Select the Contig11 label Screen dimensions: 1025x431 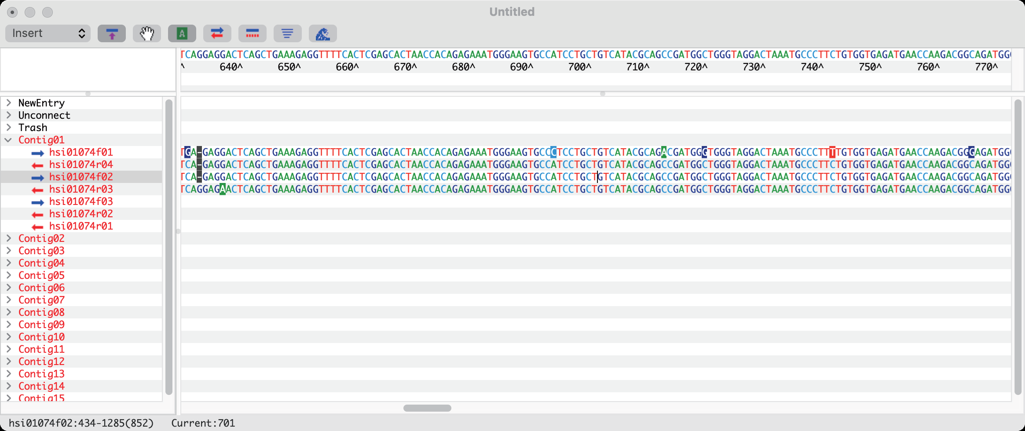point(41,349)
